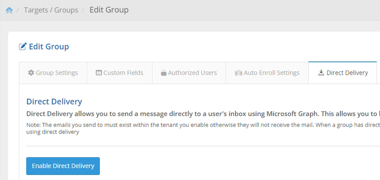Click the padlock icon on Authorized Users tab

(x=164, y=73)
